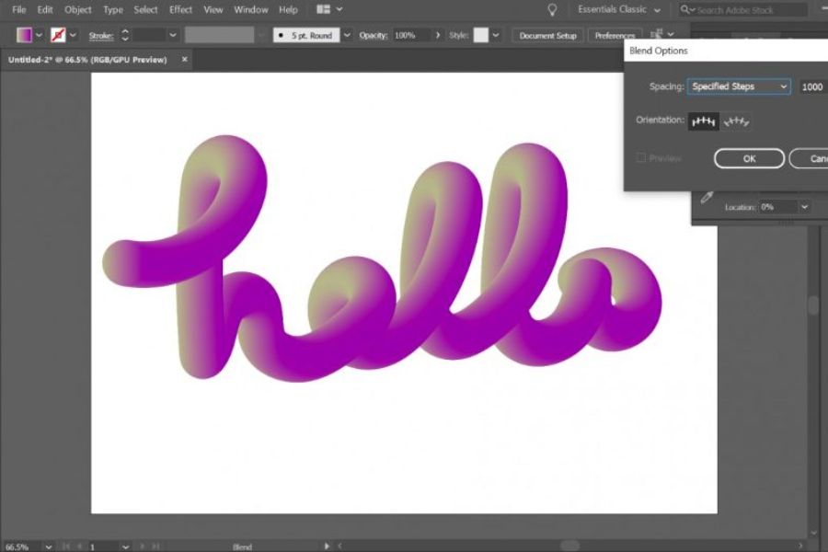Expand the zoom level 66.5% dropdown
Viewport: 828px width, 552px height.
coord(46,546)
